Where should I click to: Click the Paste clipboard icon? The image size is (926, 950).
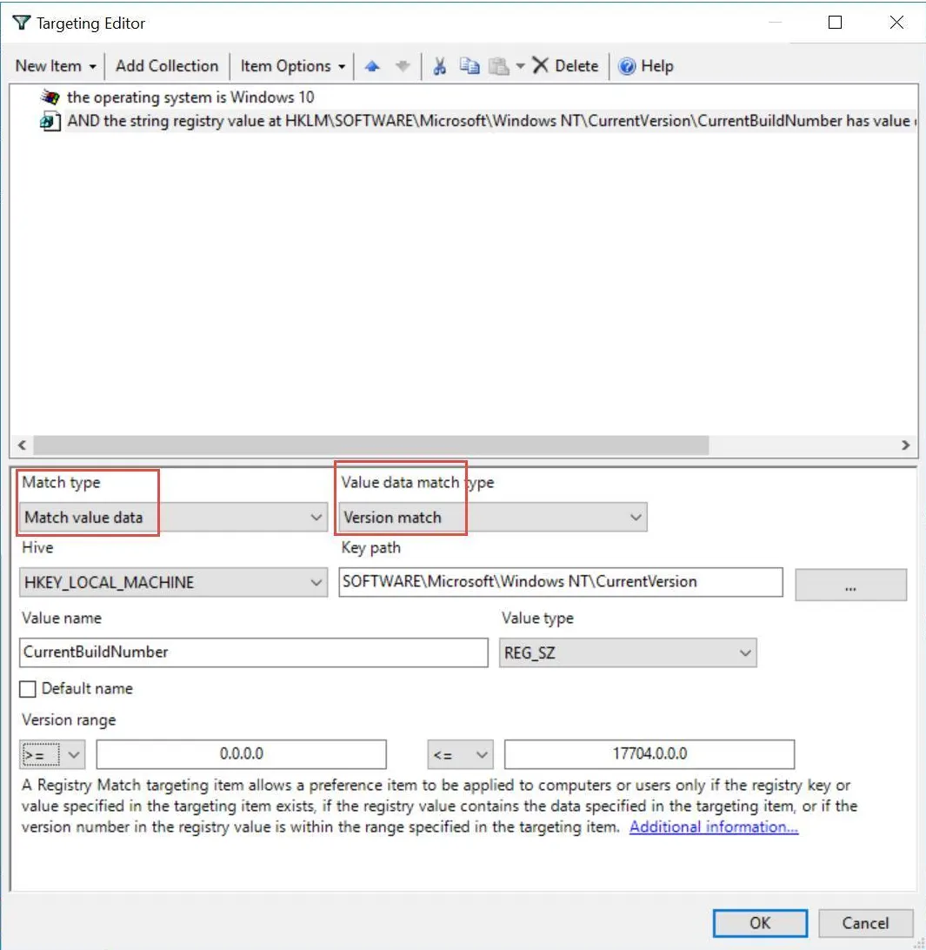[x=498, y=66]
